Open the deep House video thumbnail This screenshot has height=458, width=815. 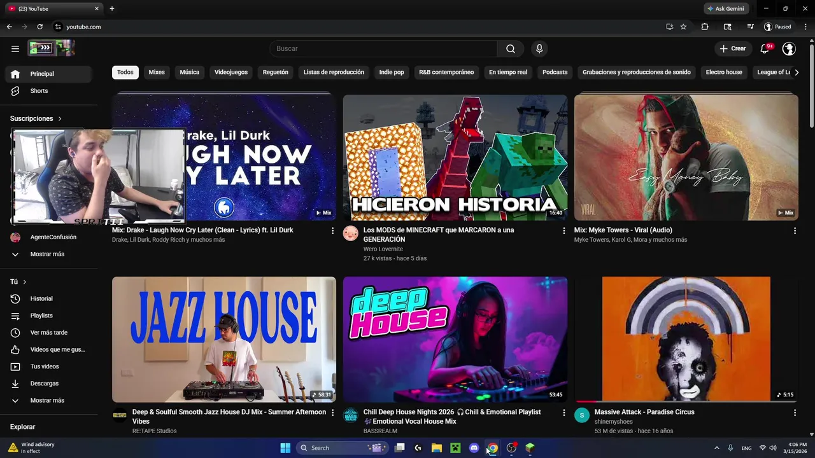[x=455, y=340]
